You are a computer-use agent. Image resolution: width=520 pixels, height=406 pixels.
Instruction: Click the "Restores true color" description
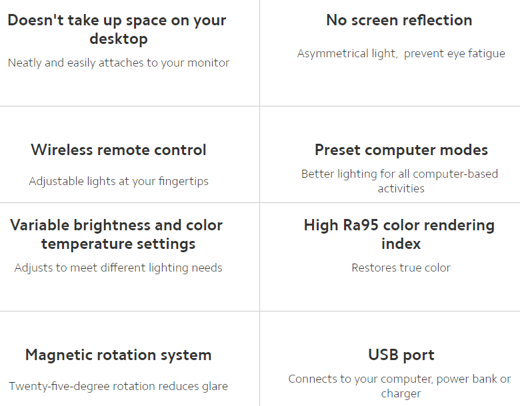click(401, 268)
